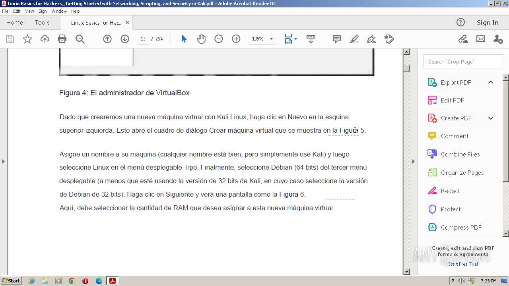Open the Protect tool

click(451, 209)
